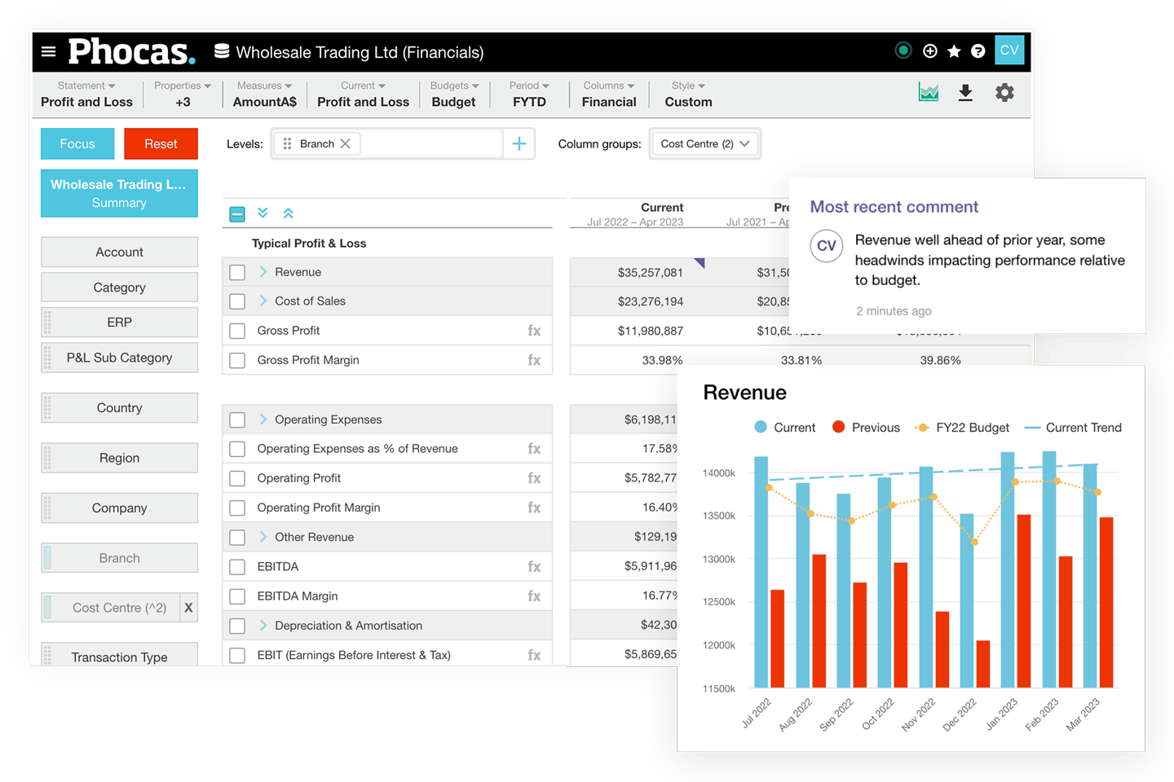
Task: Click the CV user avatar
Action: pos(1009,50)
